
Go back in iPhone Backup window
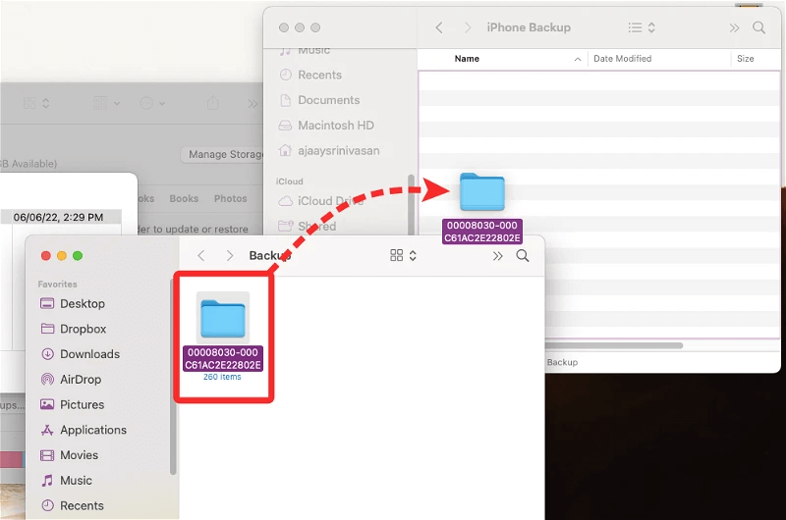coord(439,27)
